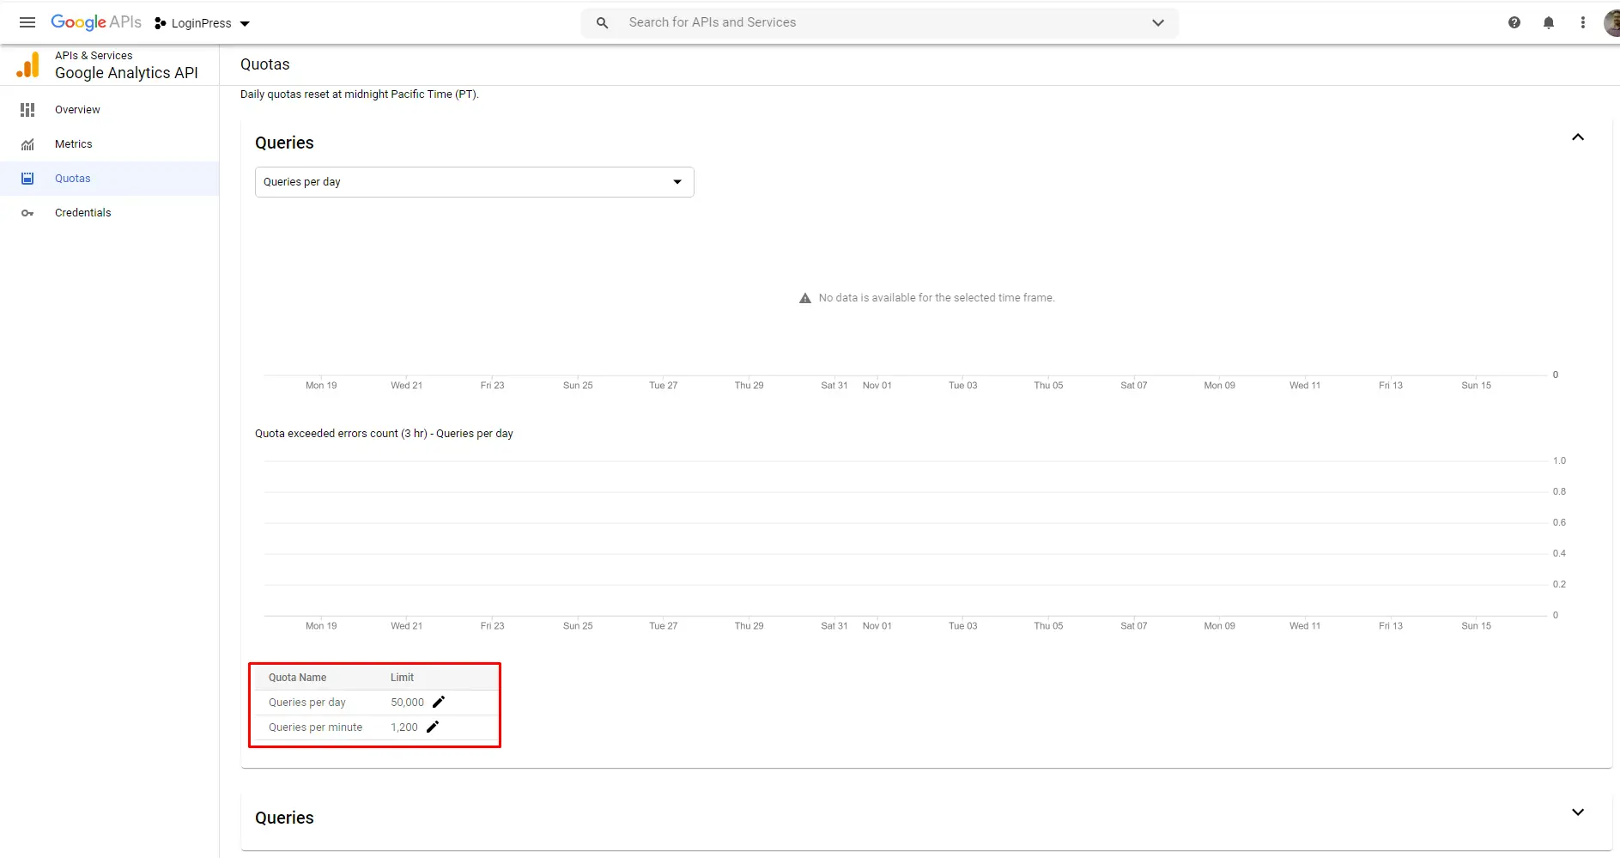This screenshot has width=1620, height=858.
Task: Collapse the top Queries section
Action: click(1578, 137)
